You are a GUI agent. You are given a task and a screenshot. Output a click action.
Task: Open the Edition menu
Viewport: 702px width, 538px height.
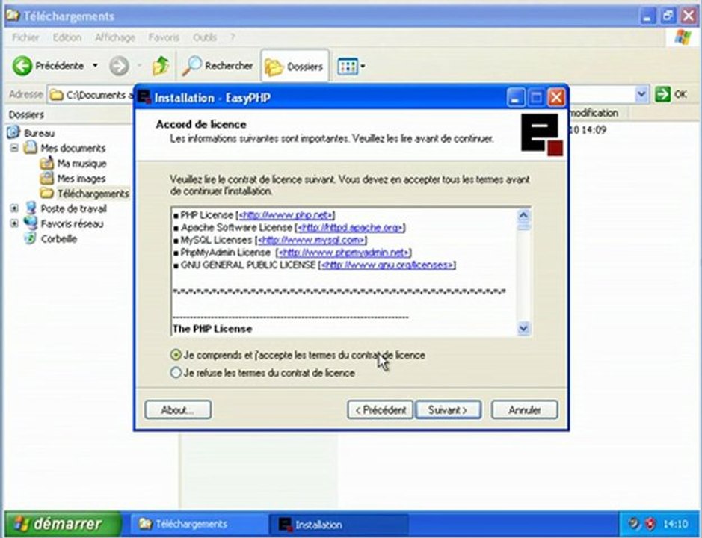point(67,37)
